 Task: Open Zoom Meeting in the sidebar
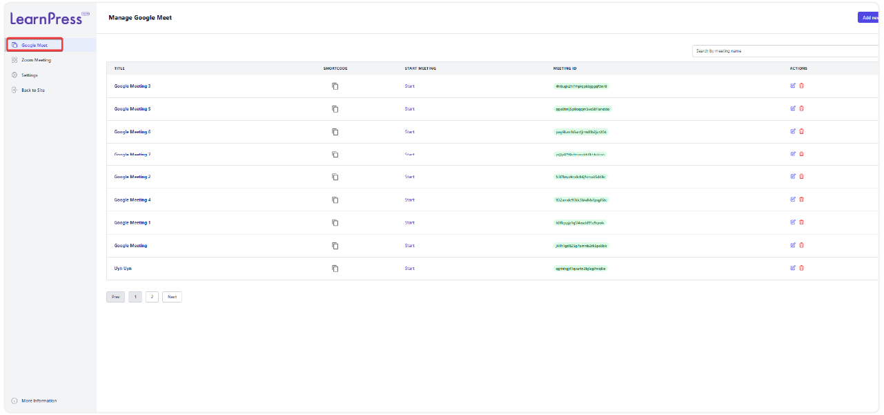pos(36,60)
